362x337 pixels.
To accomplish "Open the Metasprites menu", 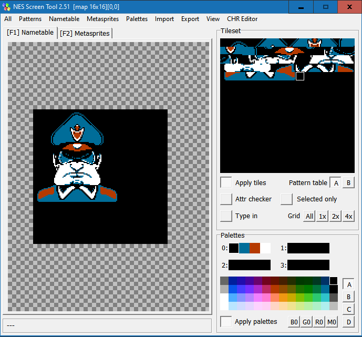I will pyautogui.click(x=103, y=19).
